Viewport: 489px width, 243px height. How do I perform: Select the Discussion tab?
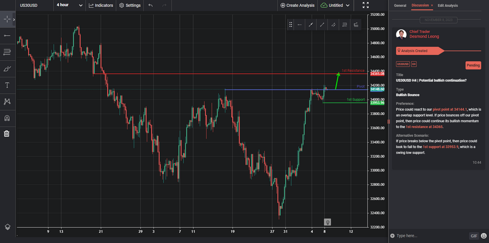420,5
